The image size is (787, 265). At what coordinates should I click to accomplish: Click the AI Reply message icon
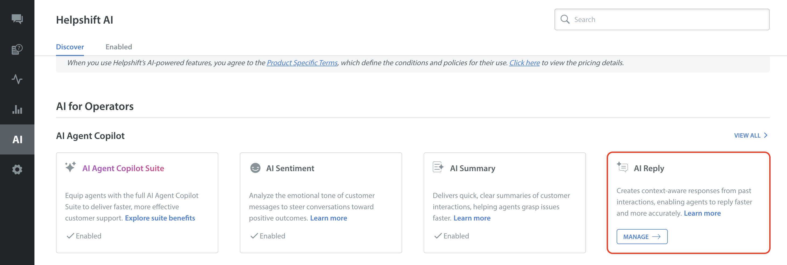point(622,167)
